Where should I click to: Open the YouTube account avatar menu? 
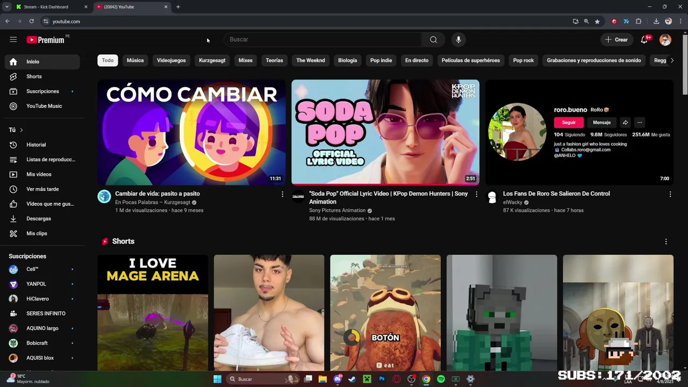point(665,40)
